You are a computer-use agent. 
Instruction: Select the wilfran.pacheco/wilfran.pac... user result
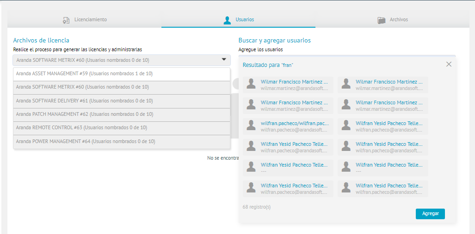288,126
